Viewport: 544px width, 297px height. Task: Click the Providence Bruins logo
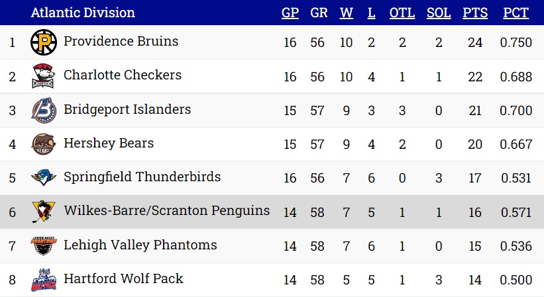[x=43, y=42]
